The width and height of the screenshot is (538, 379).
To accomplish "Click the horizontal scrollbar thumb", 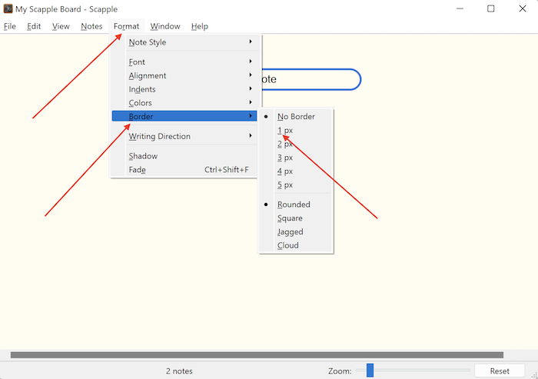I will click(x=257, y=355).
